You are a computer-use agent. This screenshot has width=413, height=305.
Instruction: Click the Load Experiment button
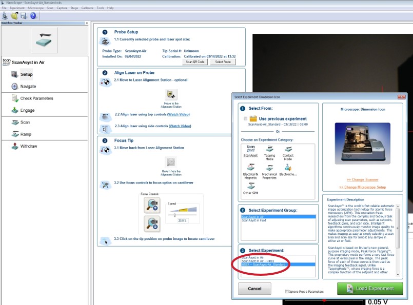click(370, 289)
